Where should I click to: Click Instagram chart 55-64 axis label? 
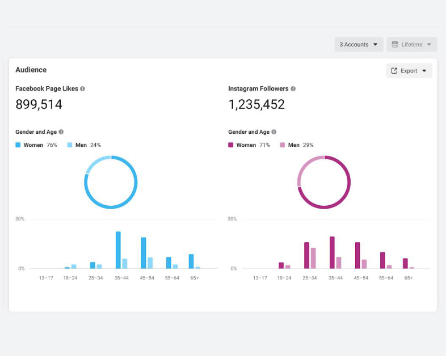pyautogui.click(x=386, y=278)
